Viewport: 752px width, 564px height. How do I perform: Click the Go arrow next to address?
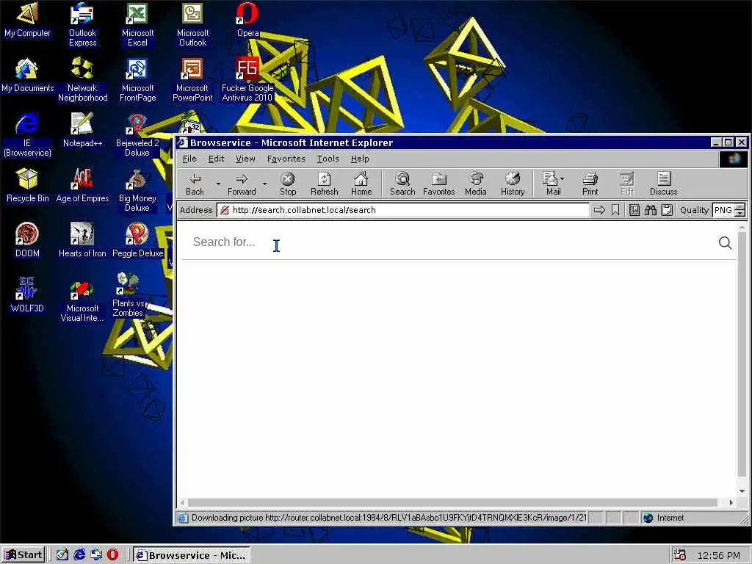pos(599,210)
